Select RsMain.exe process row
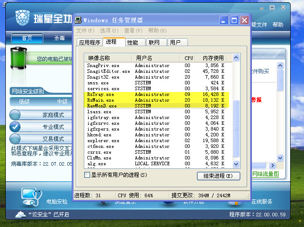The height and width of the screenshot is (227, 304). click(x=157, y=100)
